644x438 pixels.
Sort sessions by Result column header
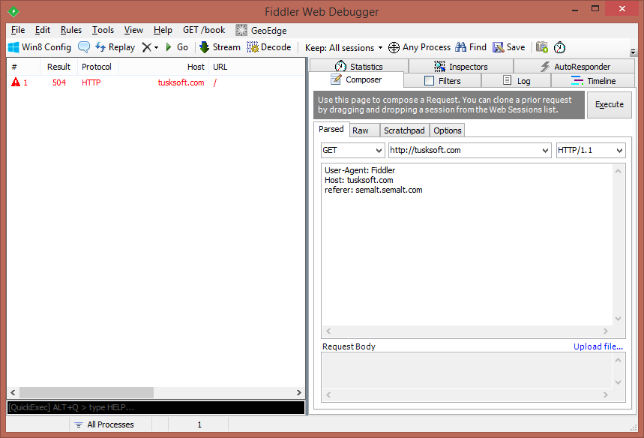58,67
